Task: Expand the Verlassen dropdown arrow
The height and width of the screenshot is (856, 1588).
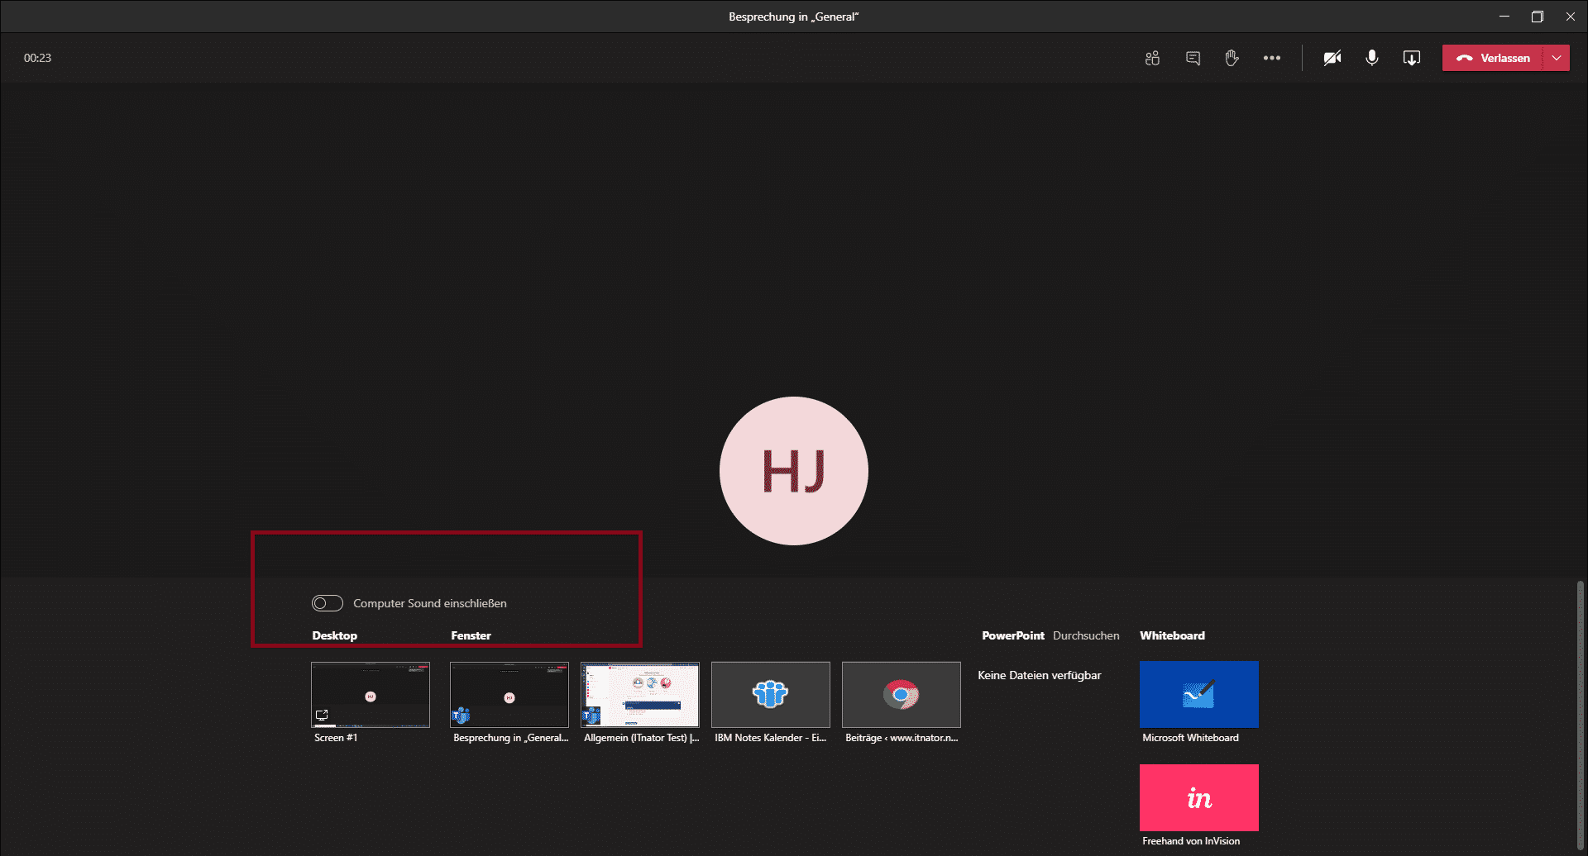Action: pos(1557,58)
